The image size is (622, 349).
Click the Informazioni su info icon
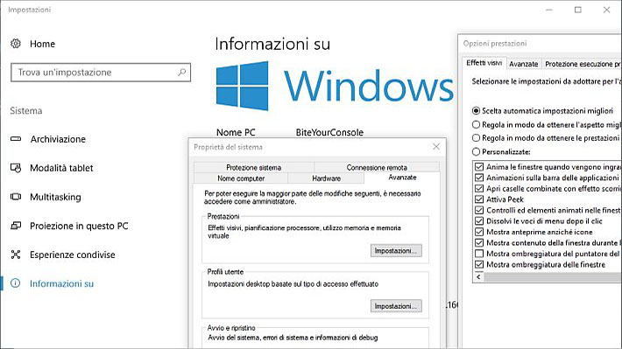(x=16, y=283)
